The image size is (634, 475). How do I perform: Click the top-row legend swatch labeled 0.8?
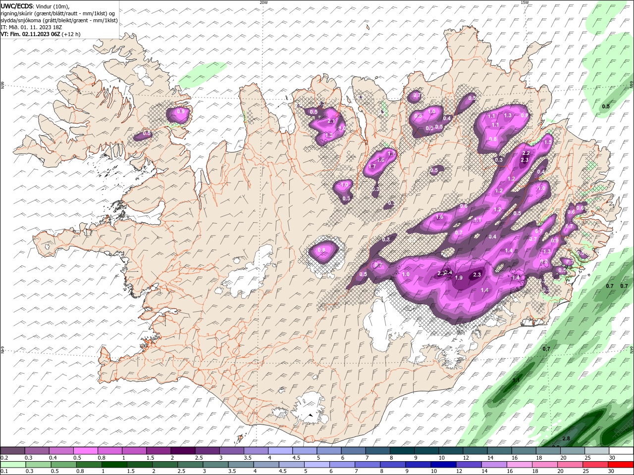(x=109, y=451)
